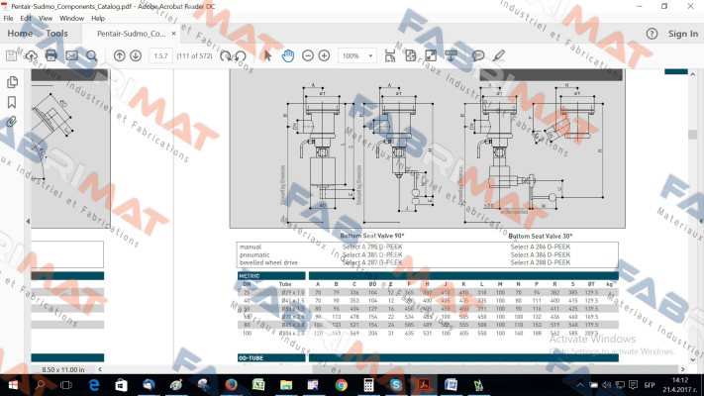Switch to the Tools tab

point(57,34)
